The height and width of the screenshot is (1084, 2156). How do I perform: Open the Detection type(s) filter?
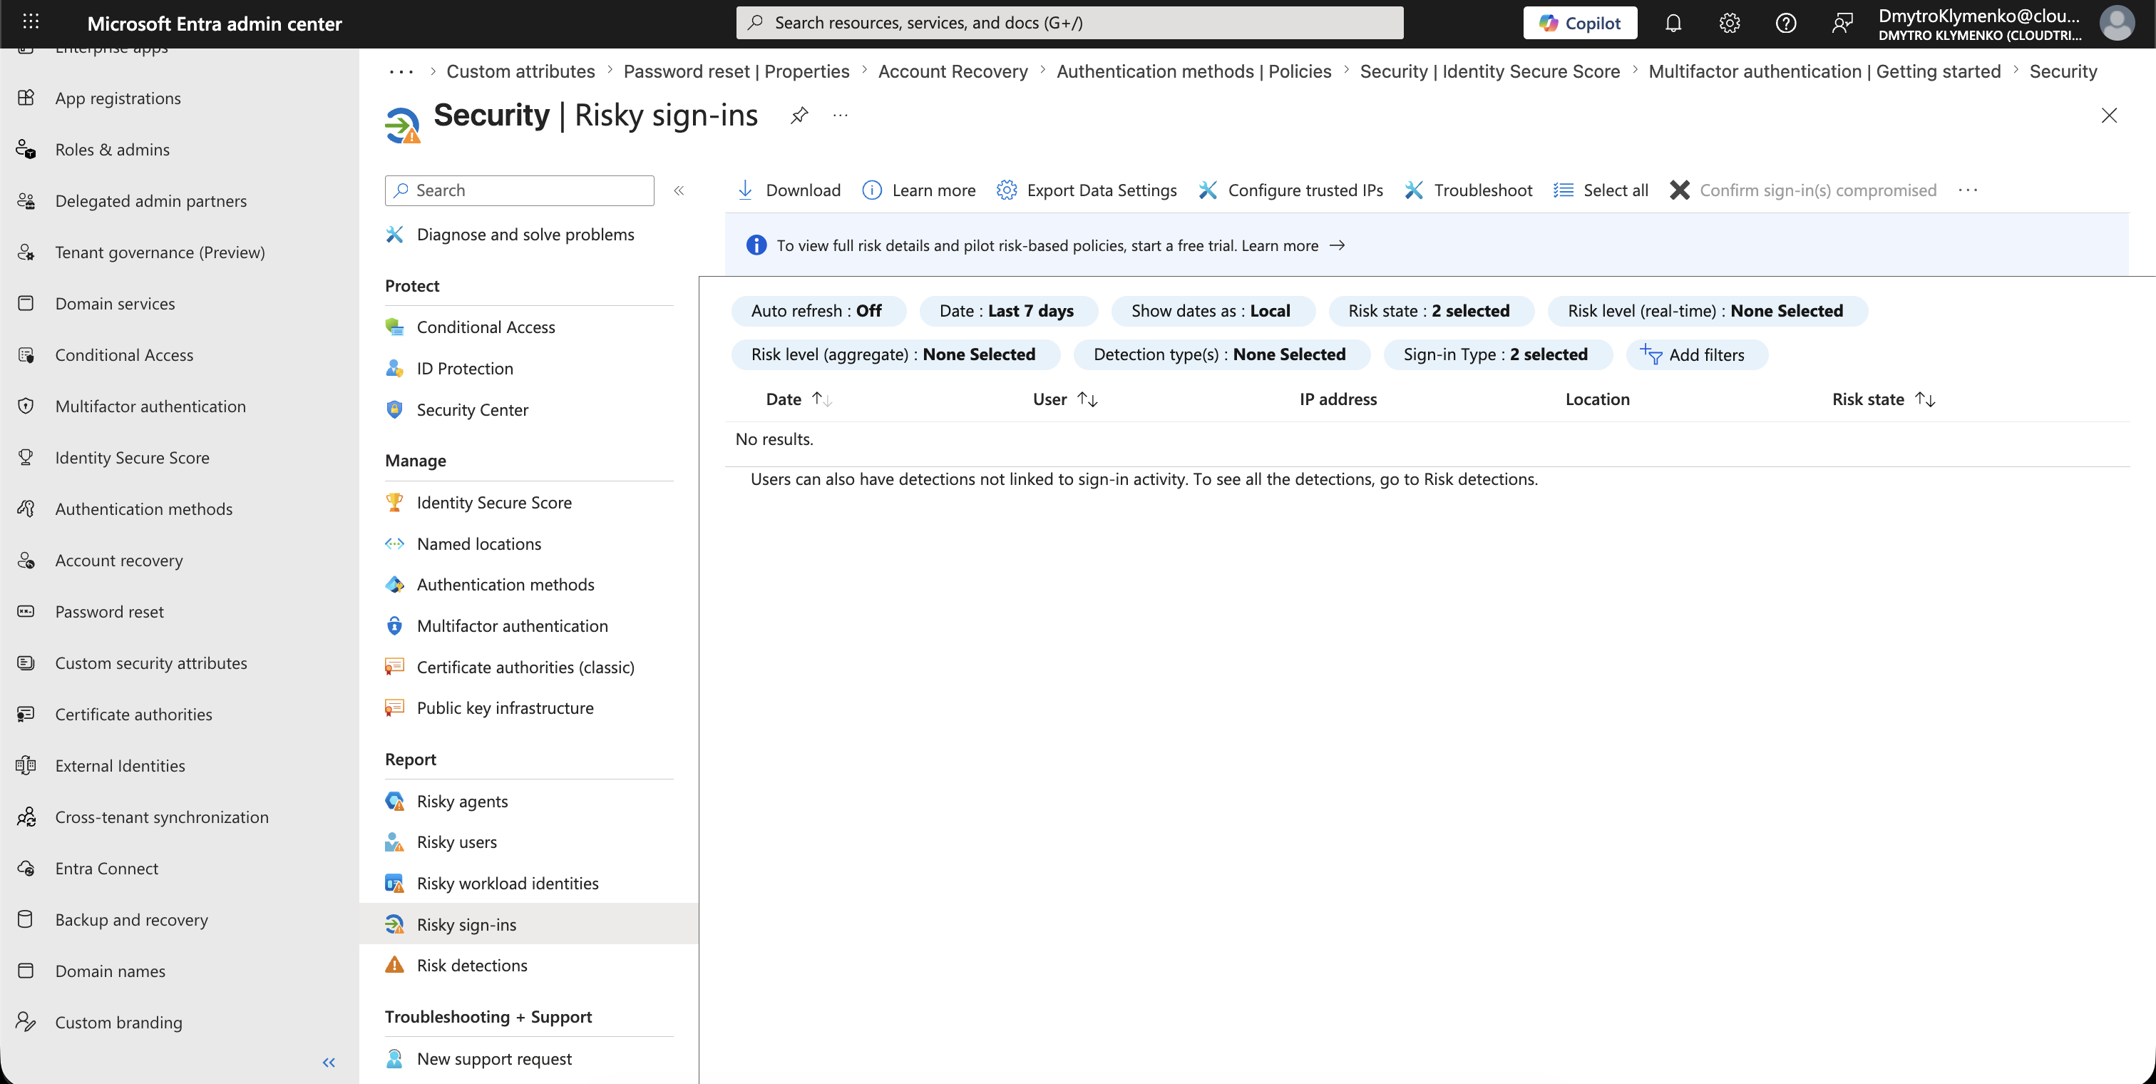(x=1221, y=354)
